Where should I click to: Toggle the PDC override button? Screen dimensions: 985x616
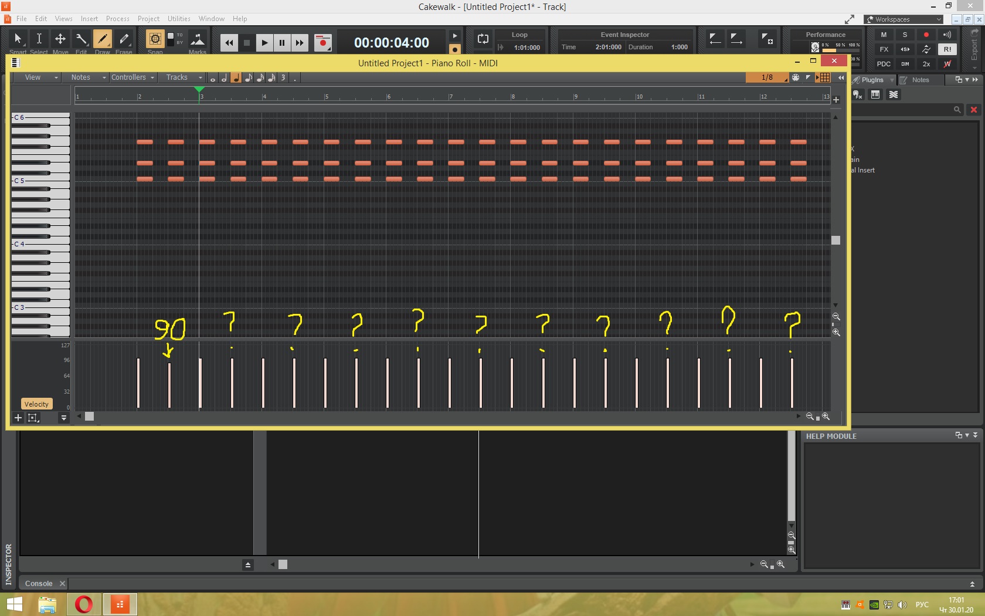tap(884, 64)
